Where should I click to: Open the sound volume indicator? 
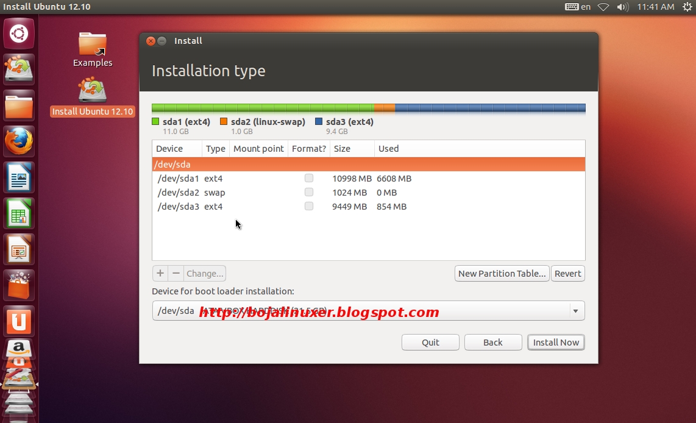tap(623, 7)
